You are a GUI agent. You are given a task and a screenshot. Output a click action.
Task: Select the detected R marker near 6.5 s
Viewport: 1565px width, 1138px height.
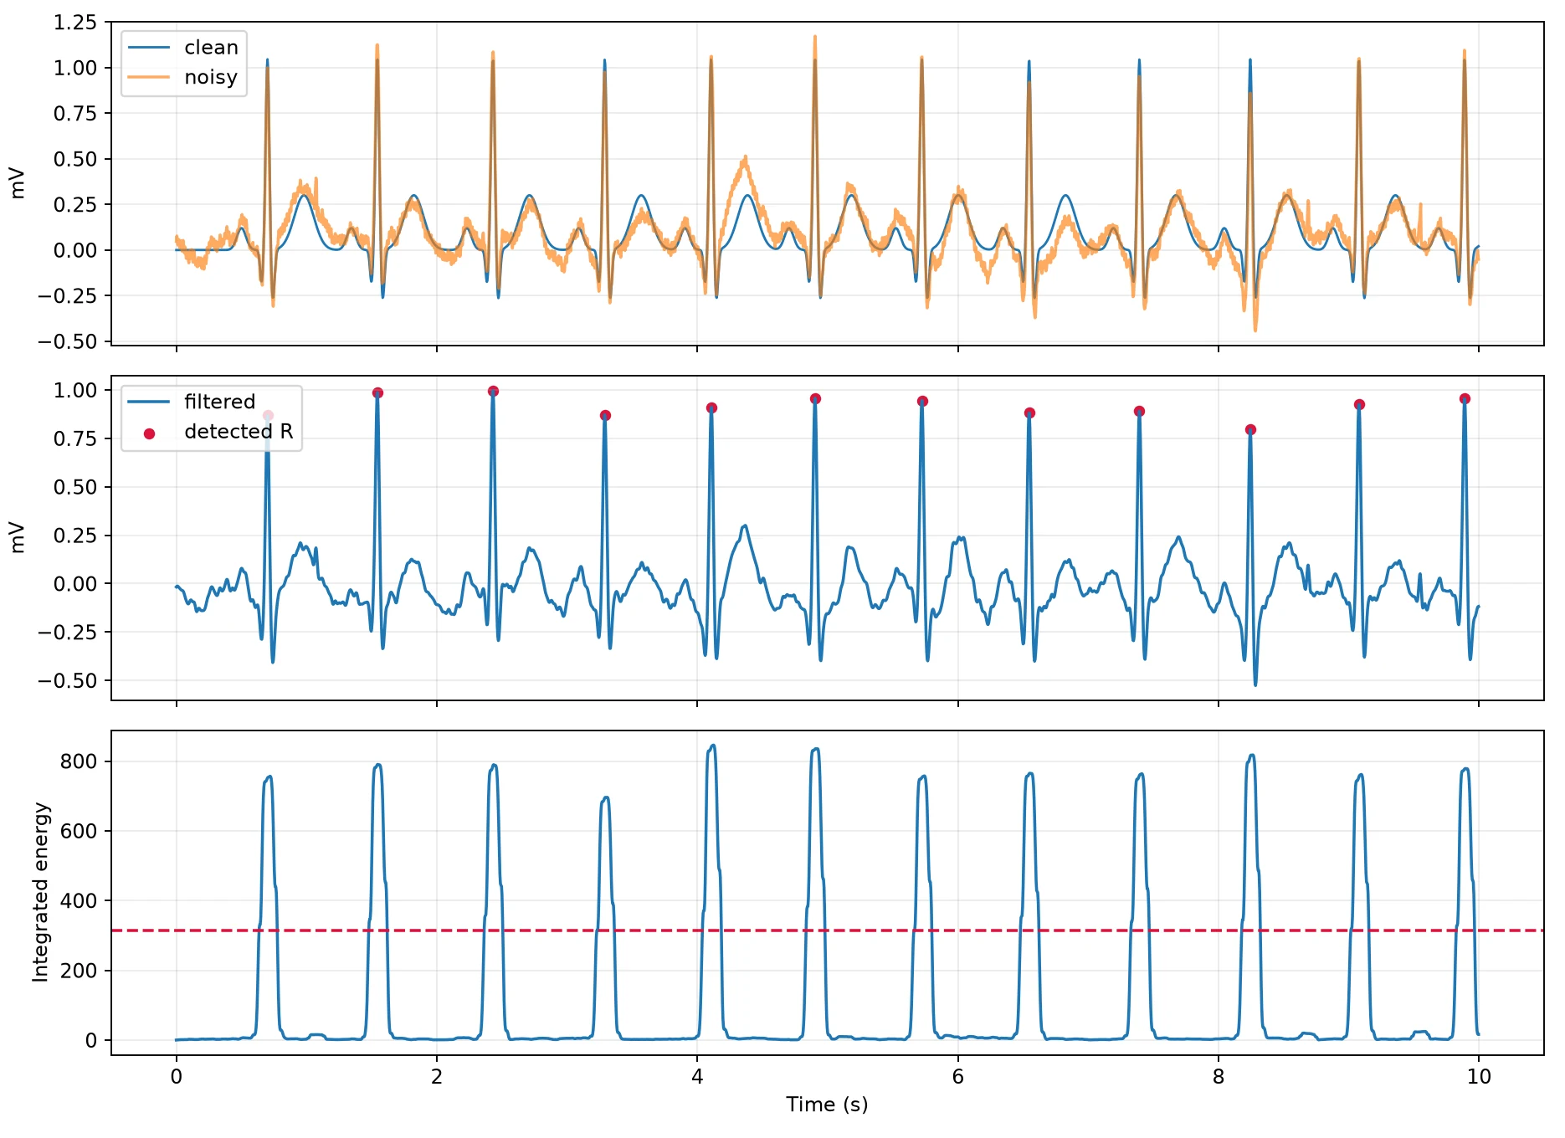pos(1029,413)
